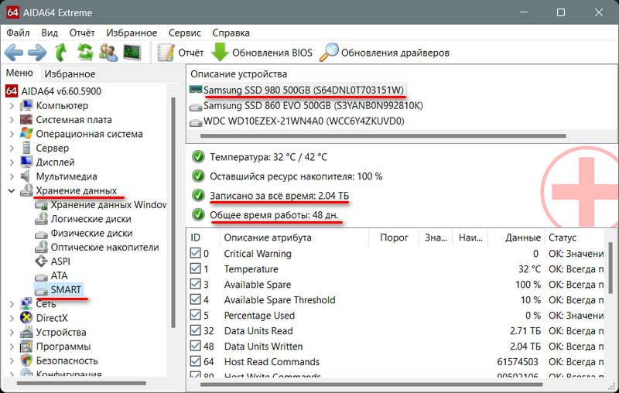Viewport: 619px width, 393px height.
Task: Click the ASPI item icon
Action: tap(41, 261)
